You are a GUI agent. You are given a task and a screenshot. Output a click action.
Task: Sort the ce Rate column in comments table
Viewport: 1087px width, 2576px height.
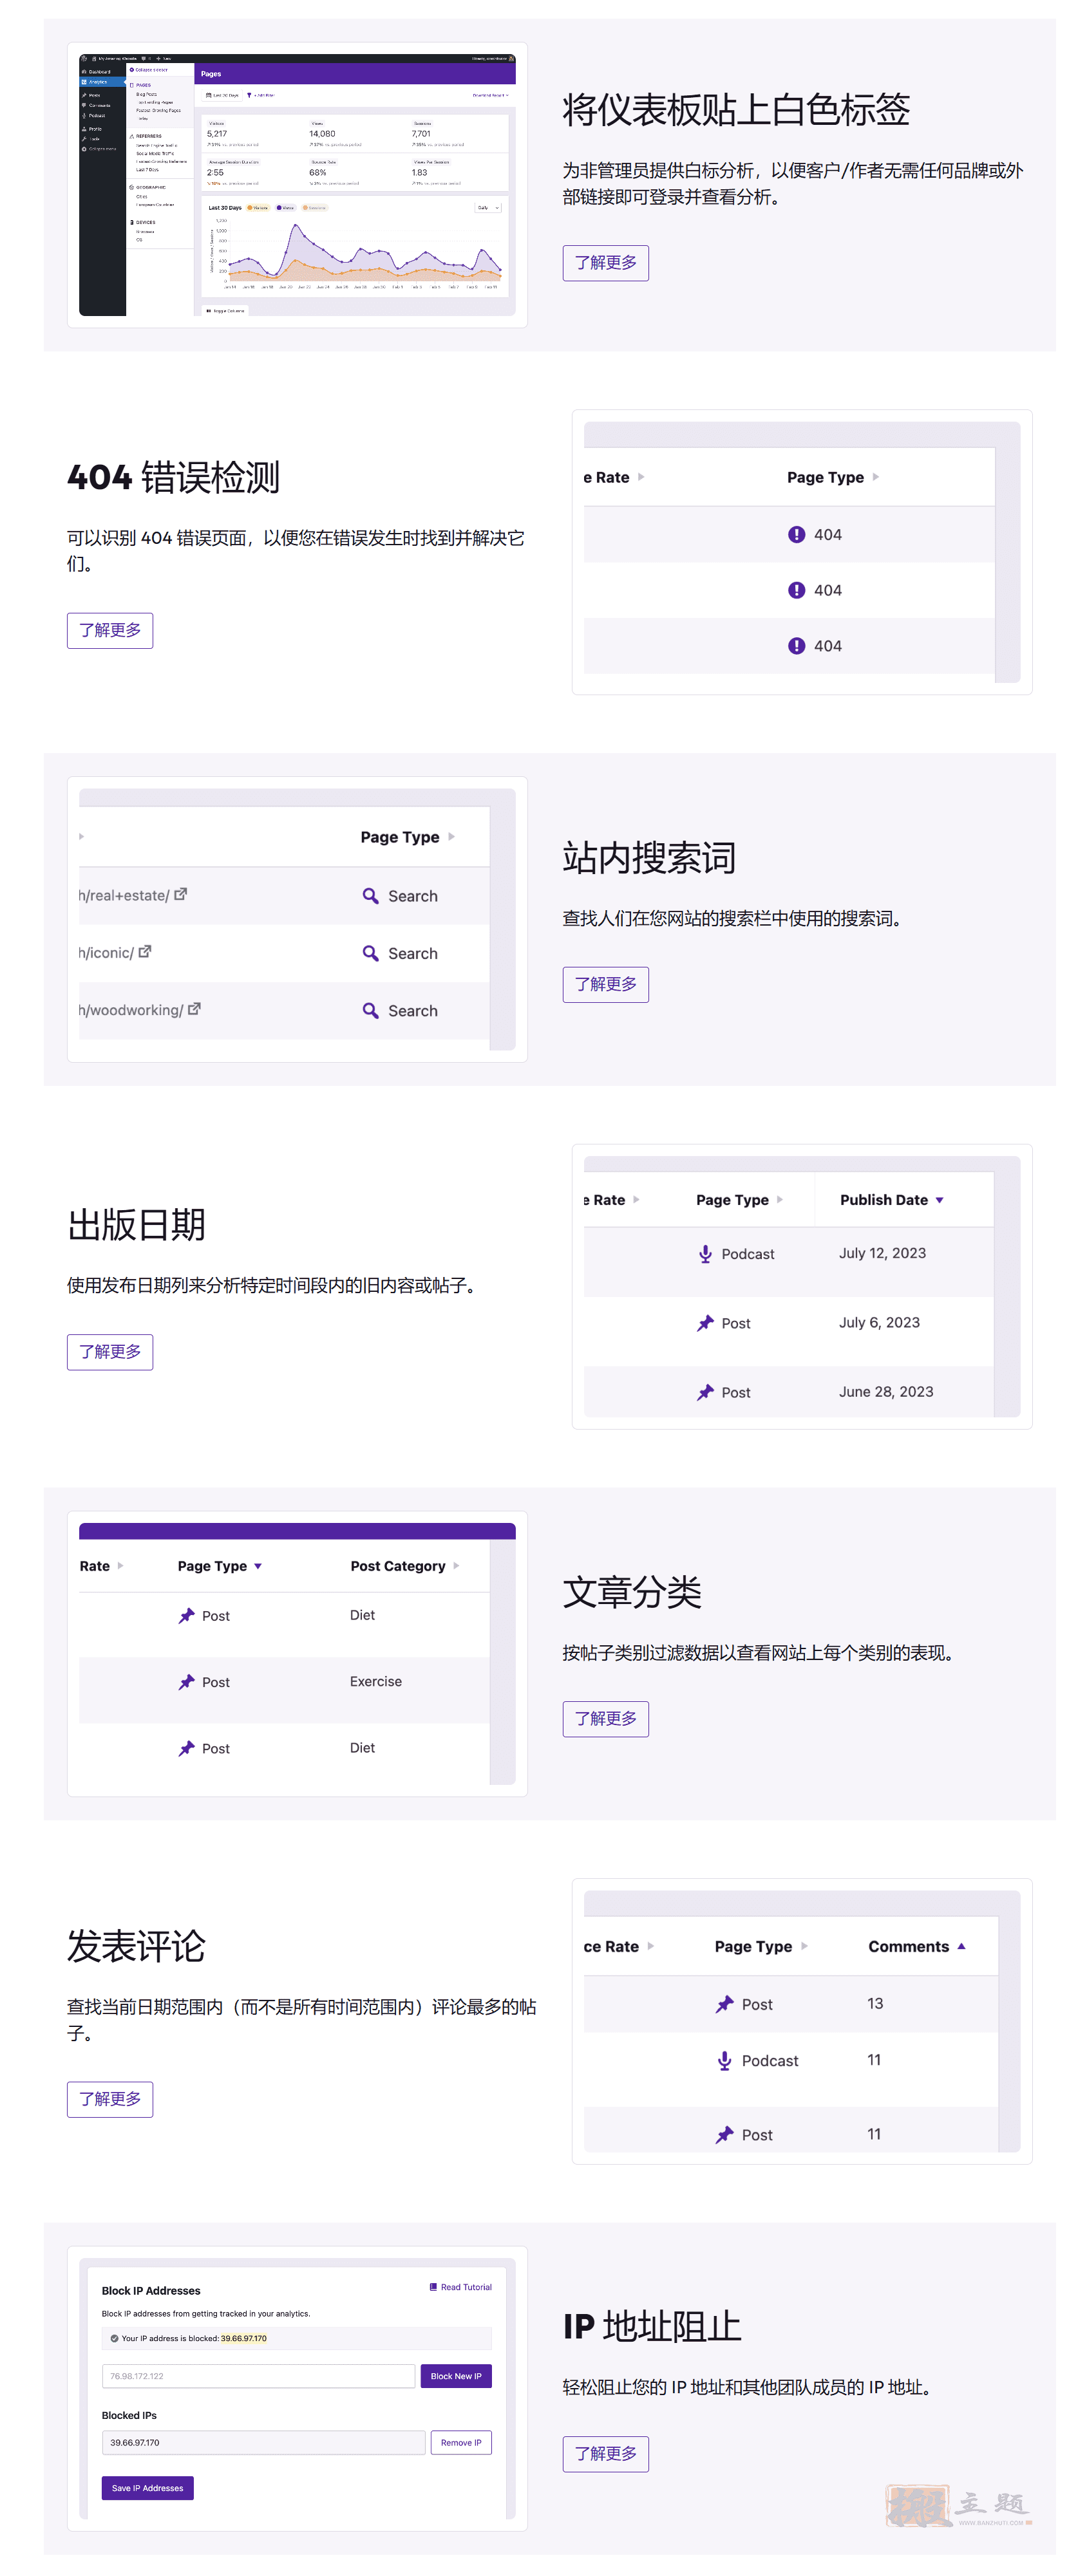click(x=619, y=1947)
